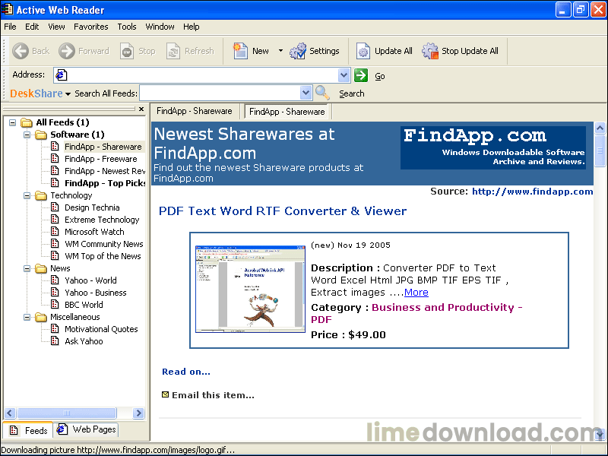Click the Miscellaneous folder icon
608x456 pixels.
pos(41,317)
